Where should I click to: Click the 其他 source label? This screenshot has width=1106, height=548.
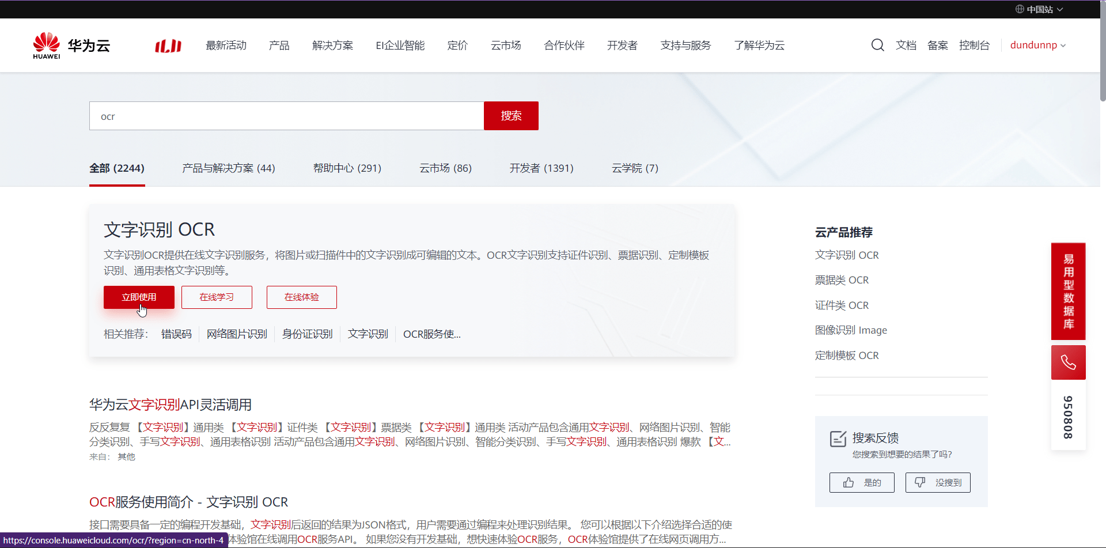tap(126, 457)
